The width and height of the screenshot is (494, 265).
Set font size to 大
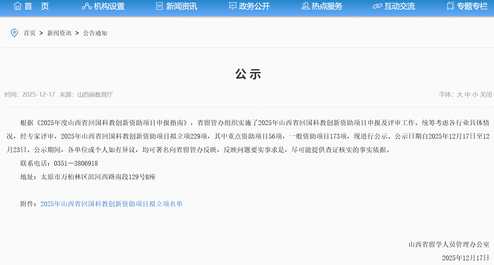[x=459, y=95]
